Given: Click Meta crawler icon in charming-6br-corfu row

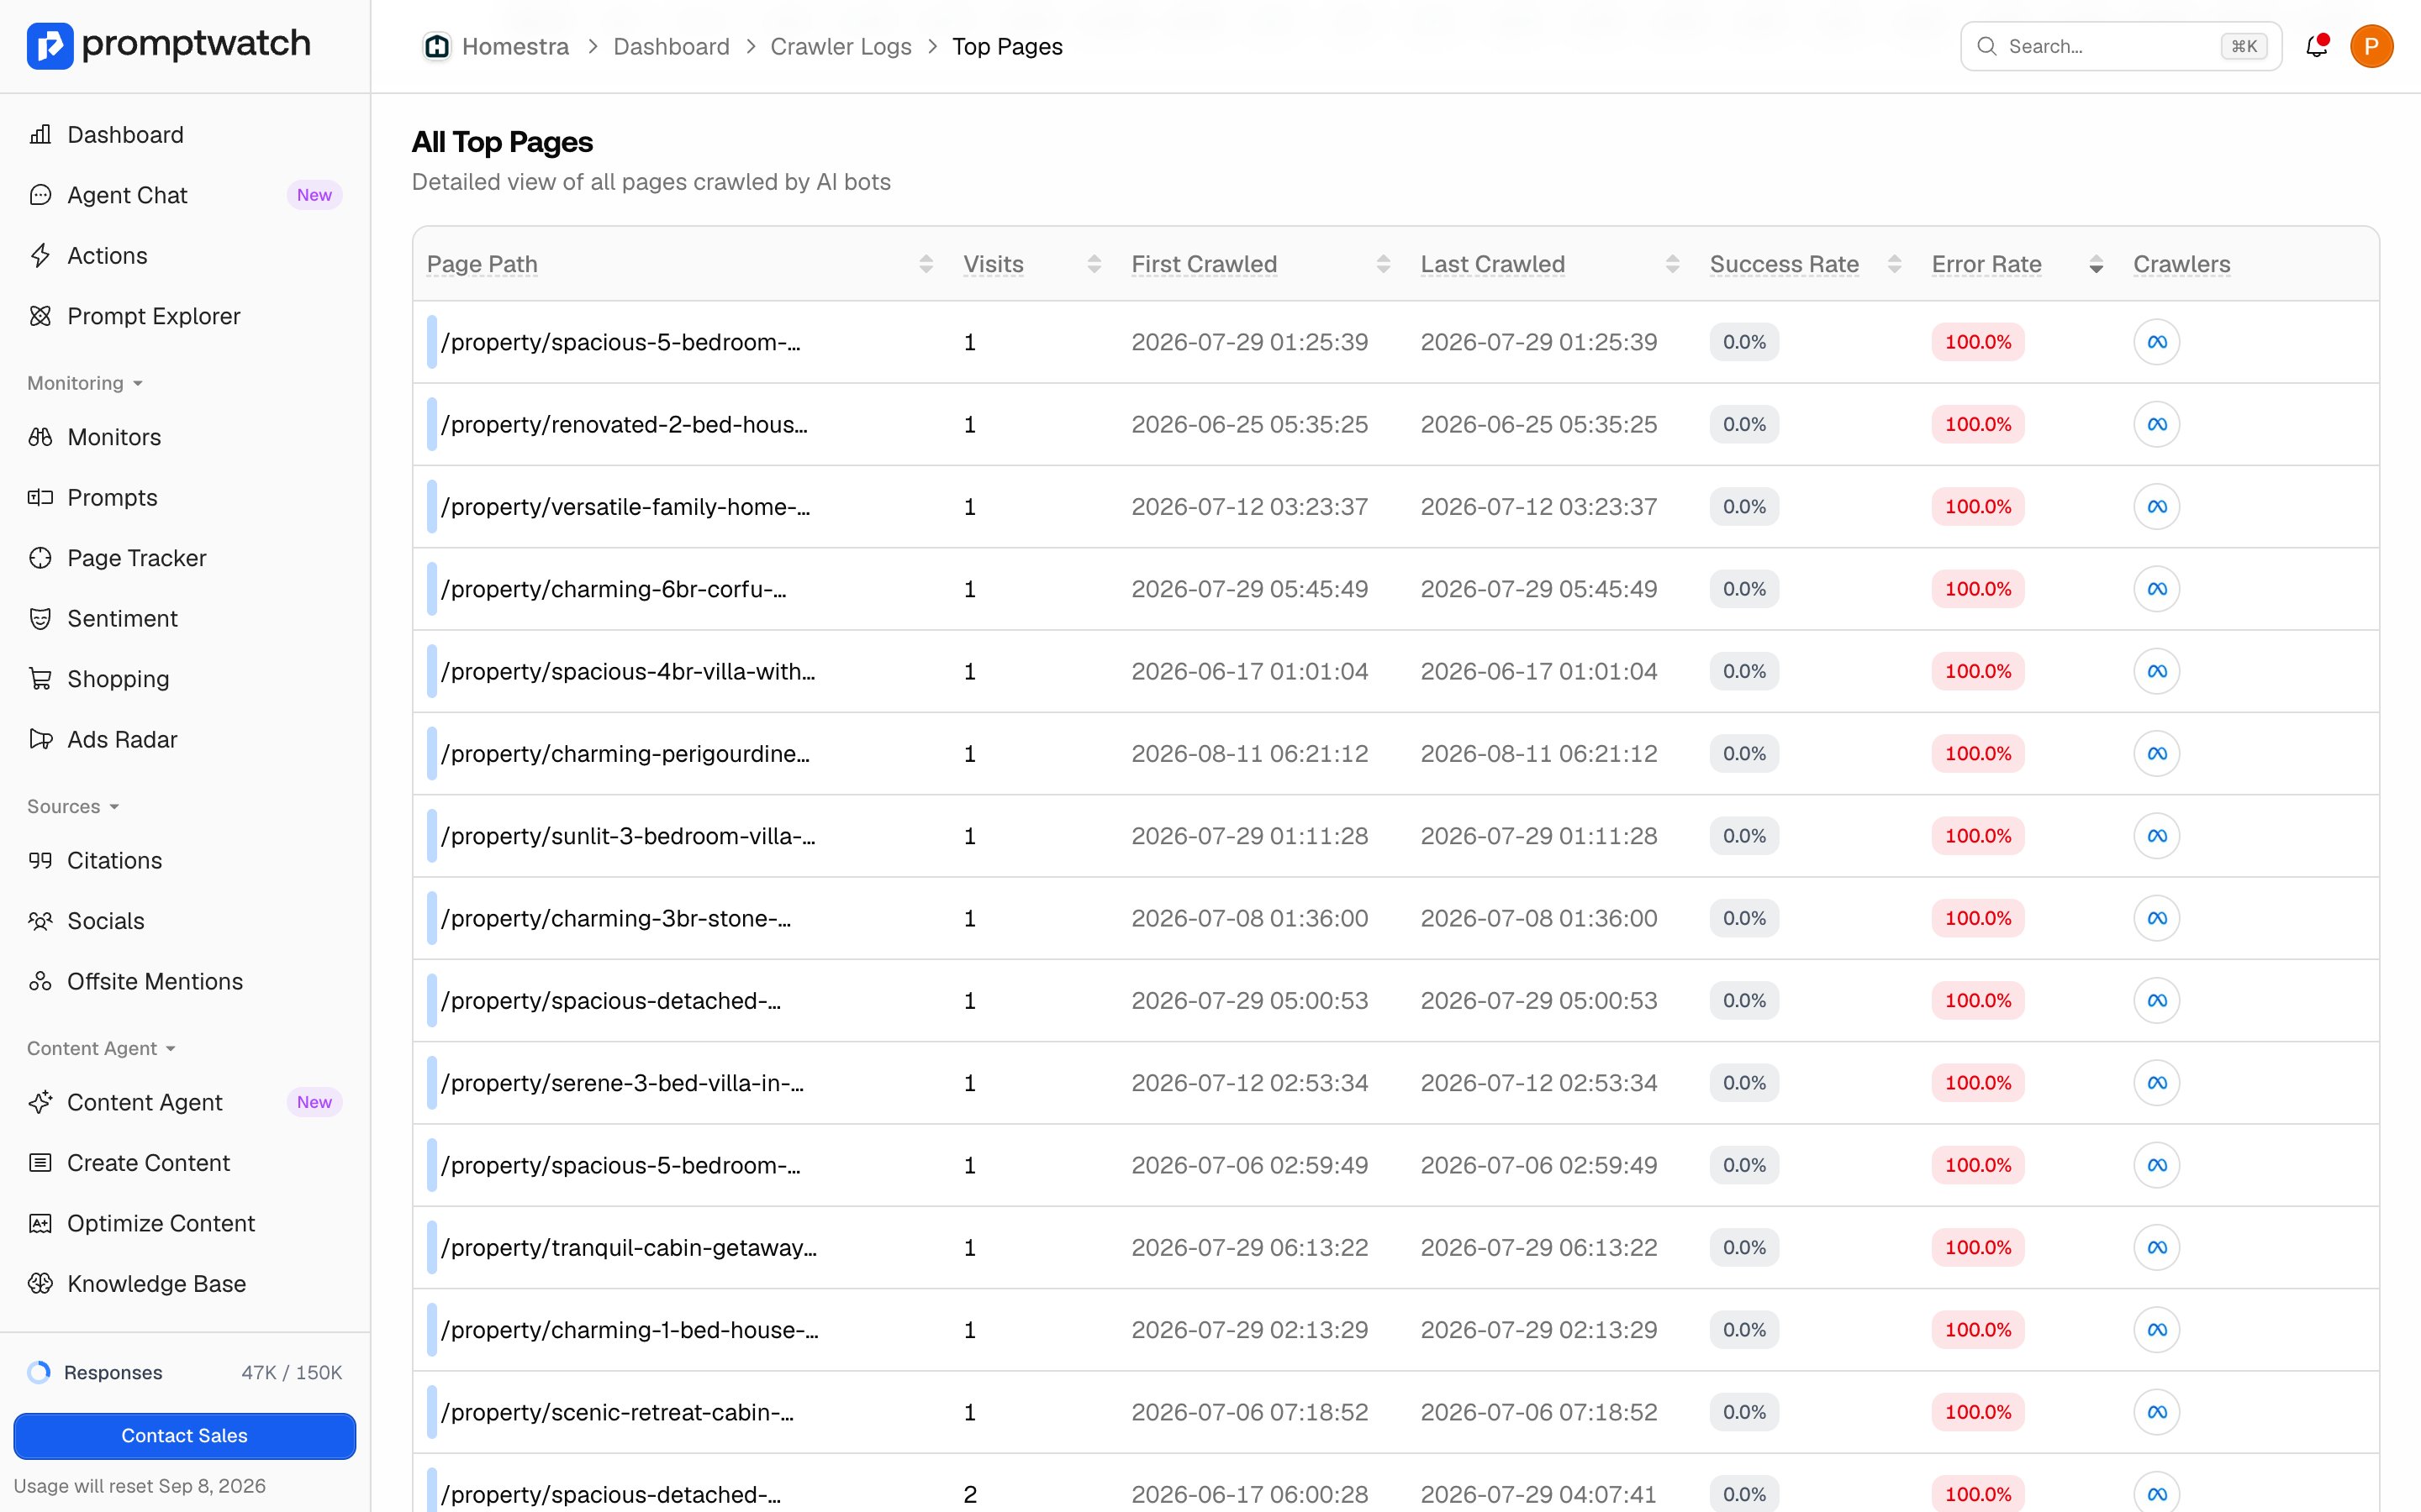Looking at the screenshot, I should click(x=2156, y=589).
